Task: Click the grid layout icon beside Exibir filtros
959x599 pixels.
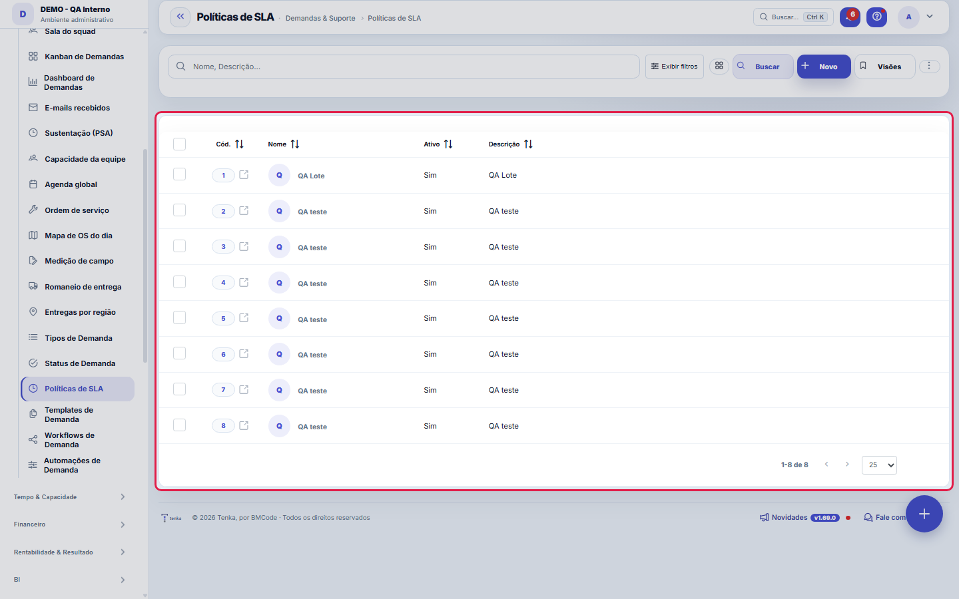Action: 719,66
